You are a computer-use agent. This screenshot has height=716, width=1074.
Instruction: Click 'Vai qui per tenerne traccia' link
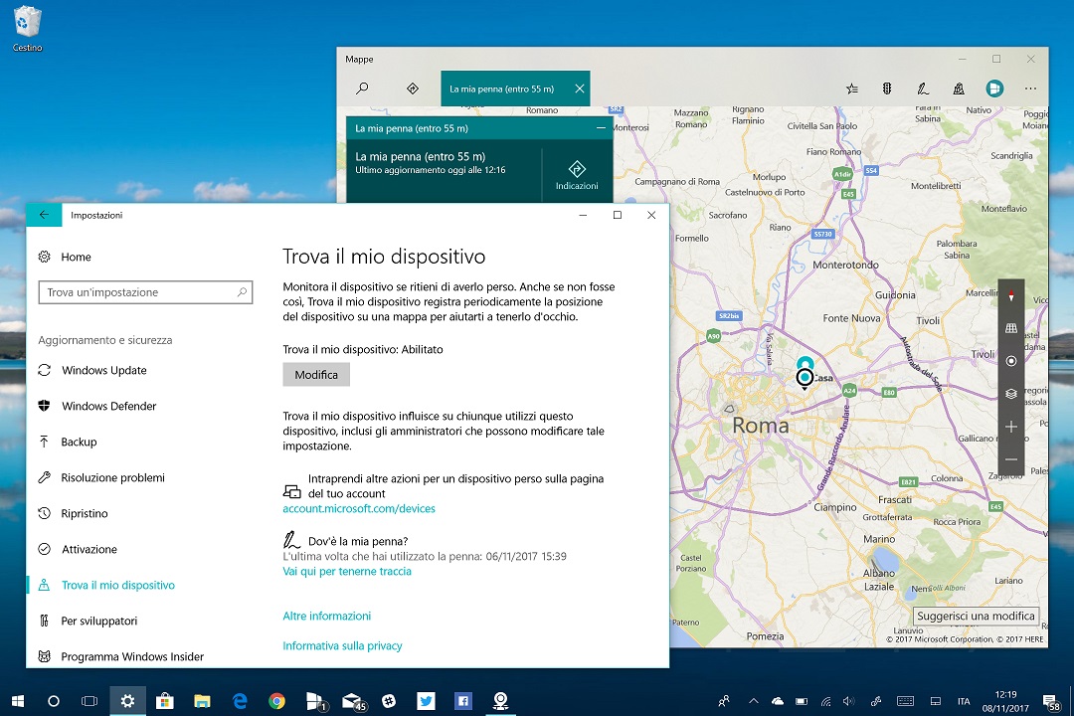(347, 572)
